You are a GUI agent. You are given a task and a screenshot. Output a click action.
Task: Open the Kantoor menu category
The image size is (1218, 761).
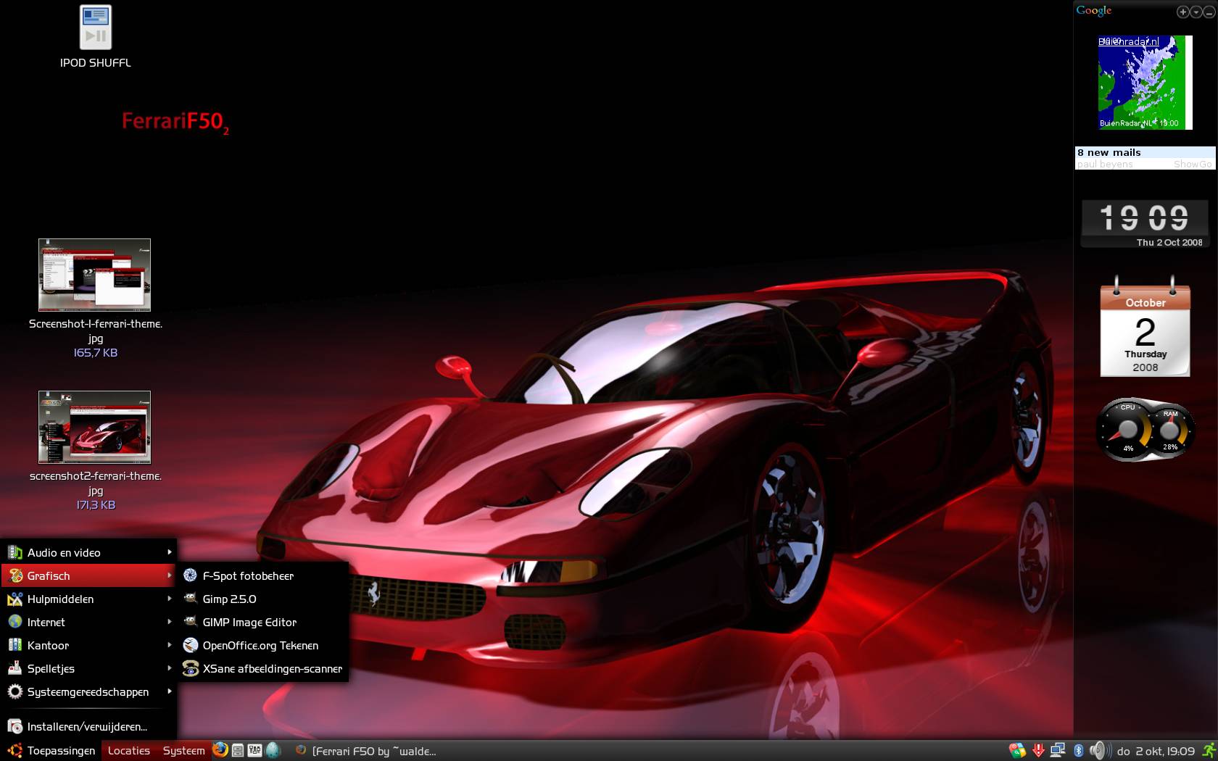(x=88, y=645)
